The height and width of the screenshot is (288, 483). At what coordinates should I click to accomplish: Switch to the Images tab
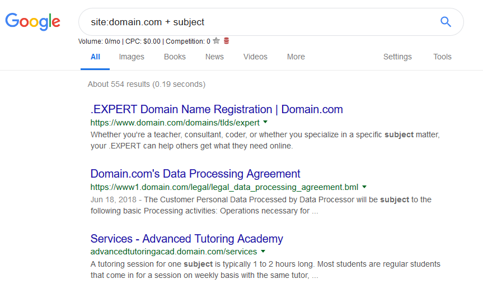click(132, 57)
